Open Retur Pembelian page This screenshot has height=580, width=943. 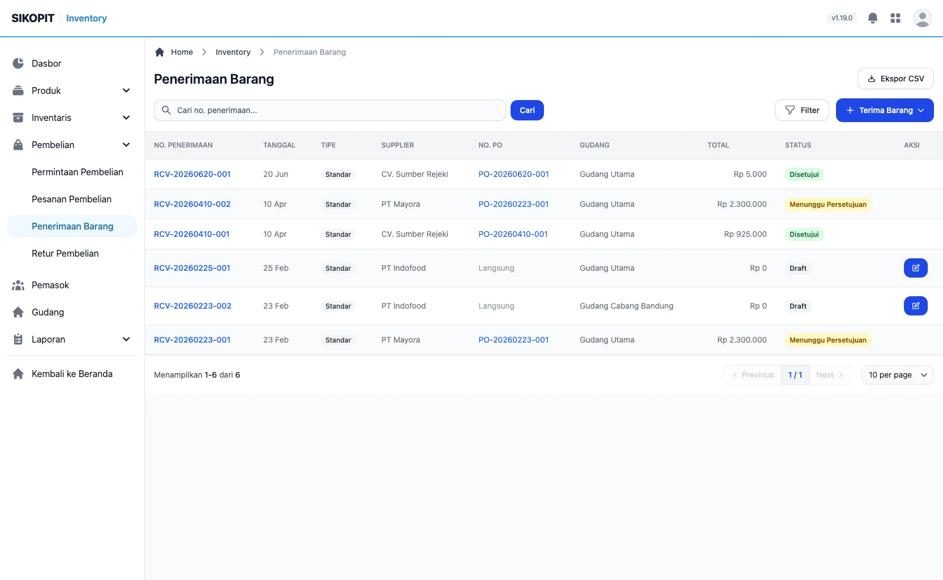click(x=65, y=253)
